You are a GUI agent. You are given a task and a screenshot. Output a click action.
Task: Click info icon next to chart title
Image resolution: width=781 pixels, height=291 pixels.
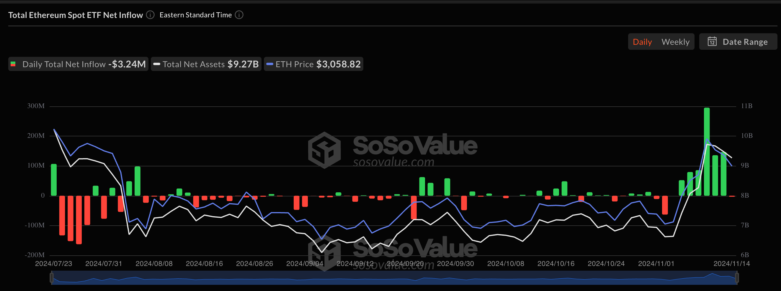coord(150,15)
